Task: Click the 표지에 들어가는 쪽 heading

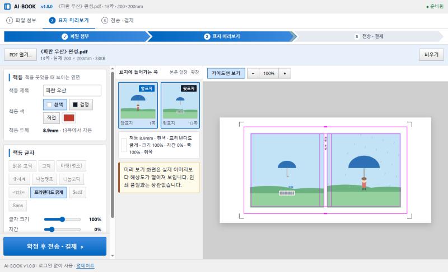Action: point(138,72)
